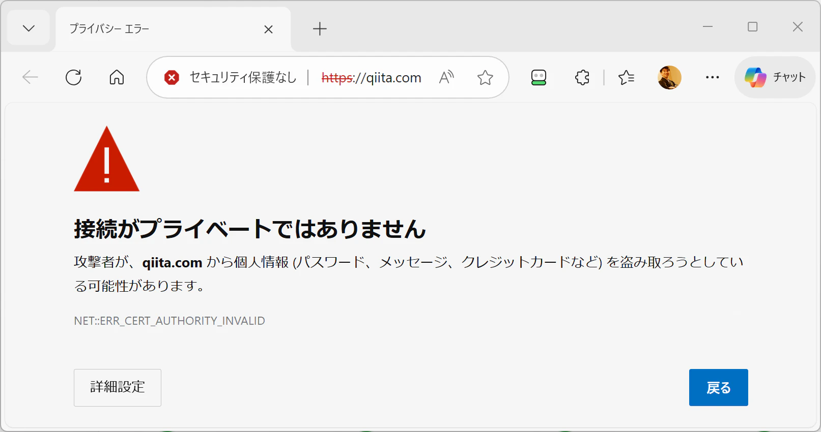Click the NET::ERR_CERT_AUTHORITY_INVALID error code
821x432 pixels.
point(169,321)
